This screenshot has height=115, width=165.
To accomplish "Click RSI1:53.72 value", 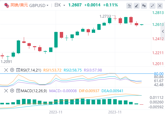I will pos(52,70).
